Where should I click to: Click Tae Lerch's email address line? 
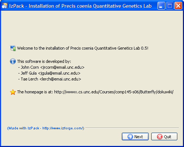click(50, 79)
